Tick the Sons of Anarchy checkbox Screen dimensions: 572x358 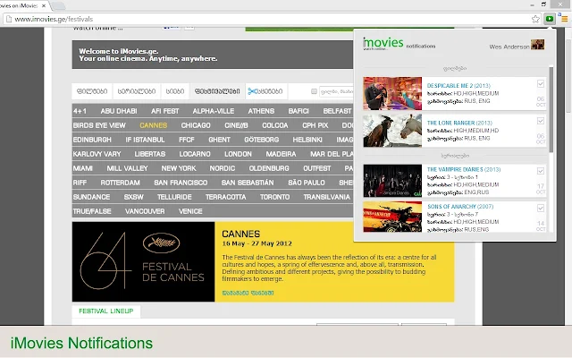pyautogui.click(x=541, y=209)
